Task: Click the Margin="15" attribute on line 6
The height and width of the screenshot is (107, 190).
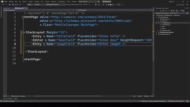Action: [56, 32]
